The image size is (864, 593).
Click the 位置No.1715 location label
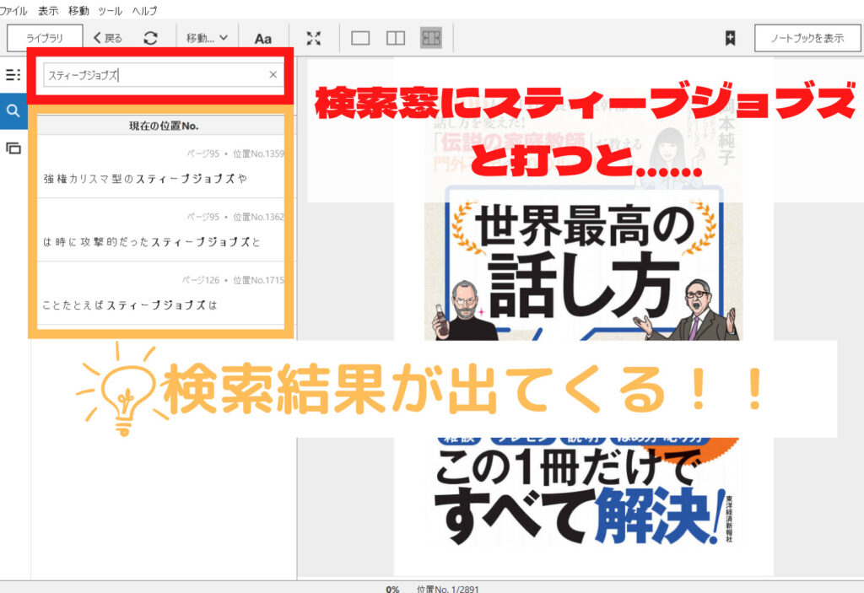pos(258,281)
